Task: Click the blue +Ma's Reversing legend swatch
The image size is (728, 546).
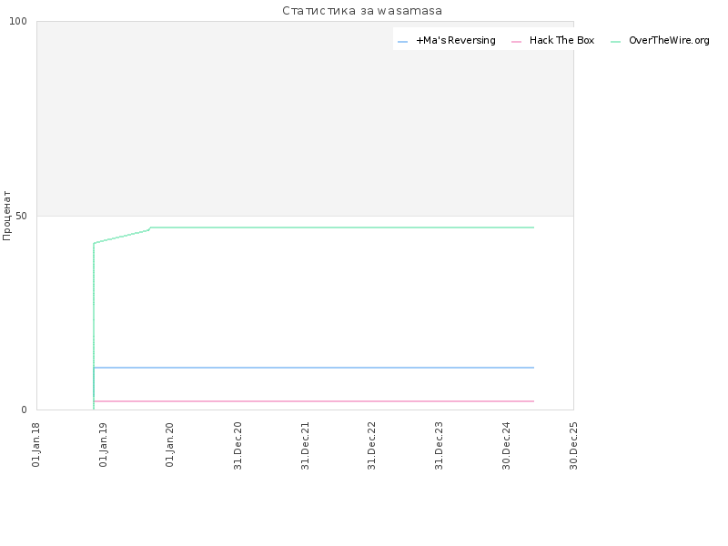Action: [x=403, y=42]
